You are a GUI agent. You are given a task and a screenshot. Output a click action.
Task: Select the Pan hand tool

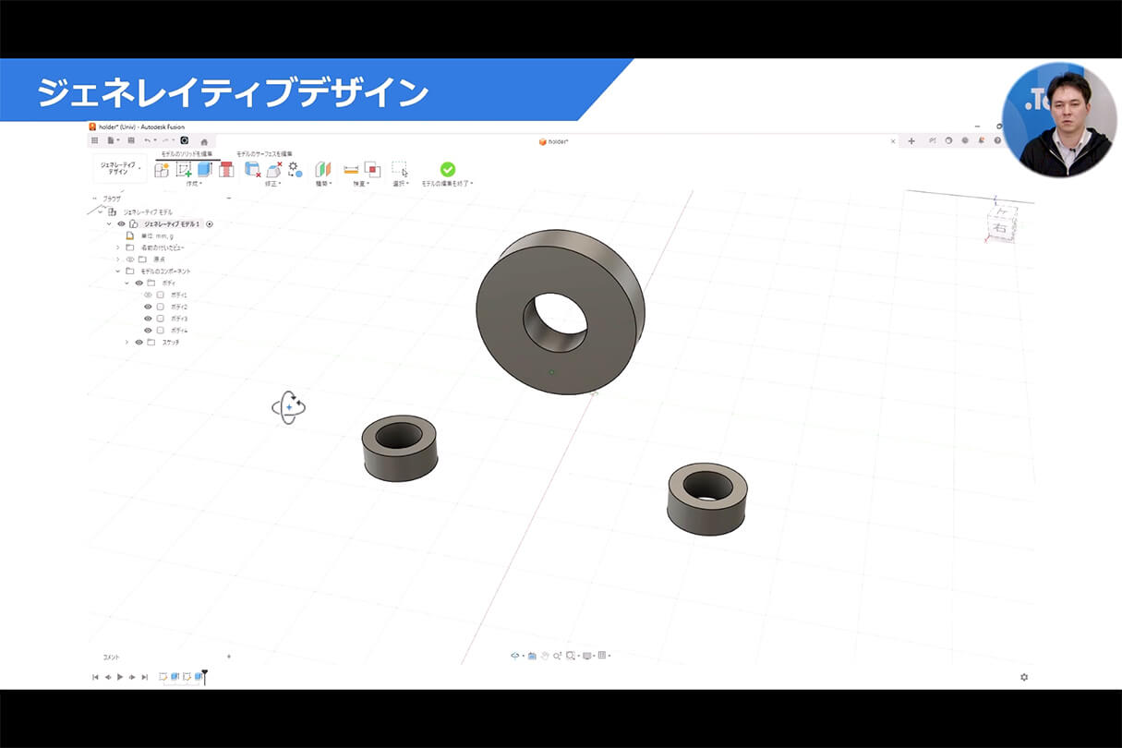[545, 656]
